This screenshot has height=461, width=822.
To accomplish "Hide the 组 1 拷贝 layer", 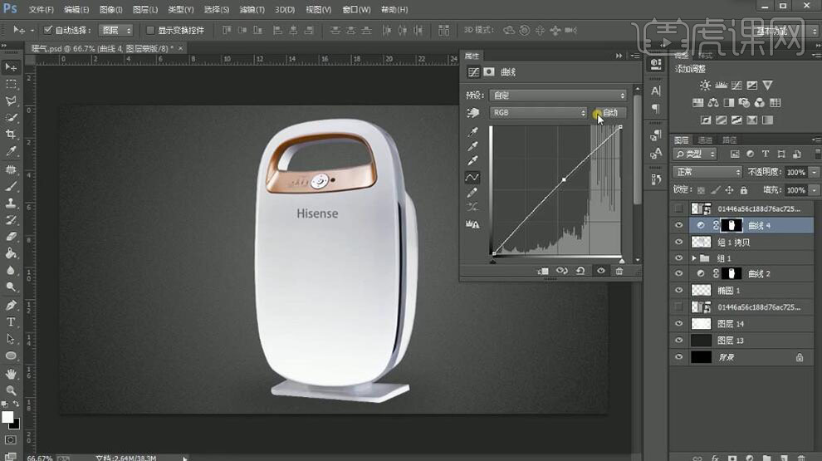I will [x=679, y=243].
